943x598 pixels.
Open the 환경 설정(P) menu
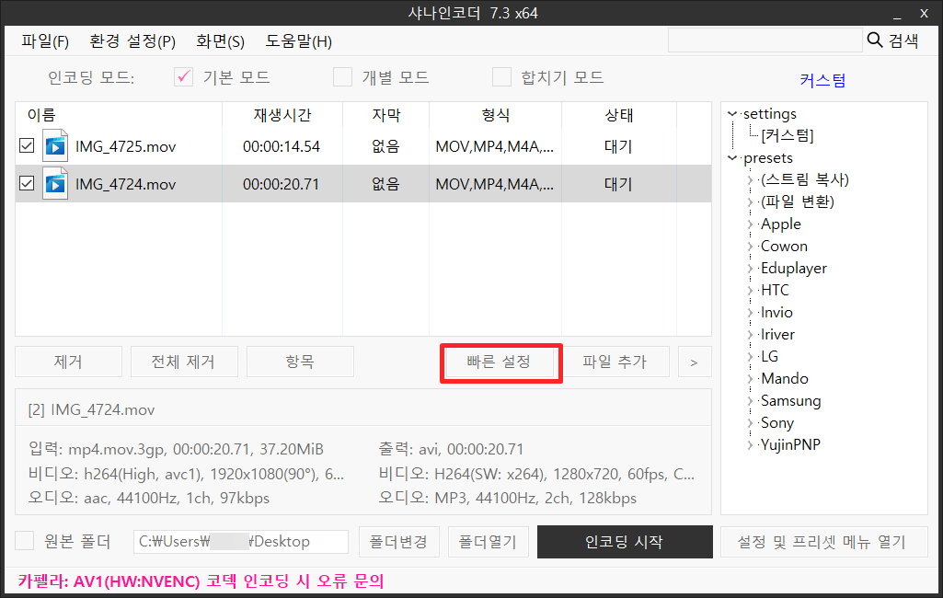pos(132,41)
